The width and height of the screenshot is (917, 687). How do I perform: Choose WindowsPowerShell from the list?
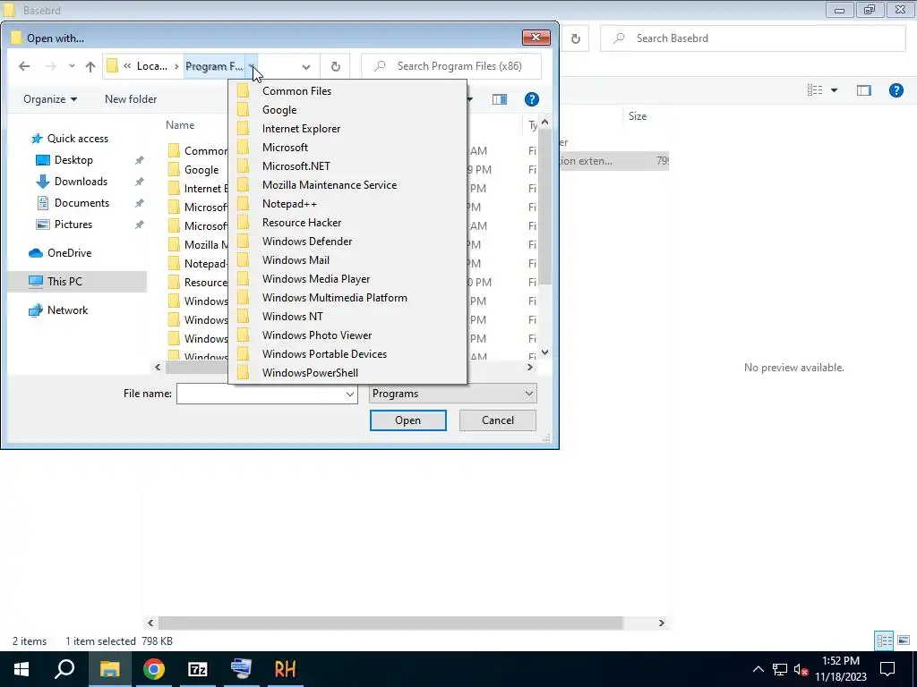tap(347, 373)
